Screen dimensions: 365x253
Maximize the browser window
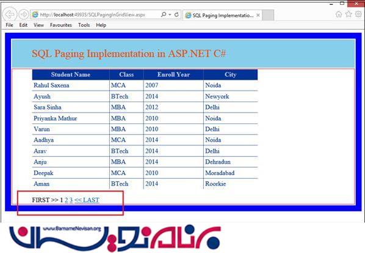pos(342,3)
